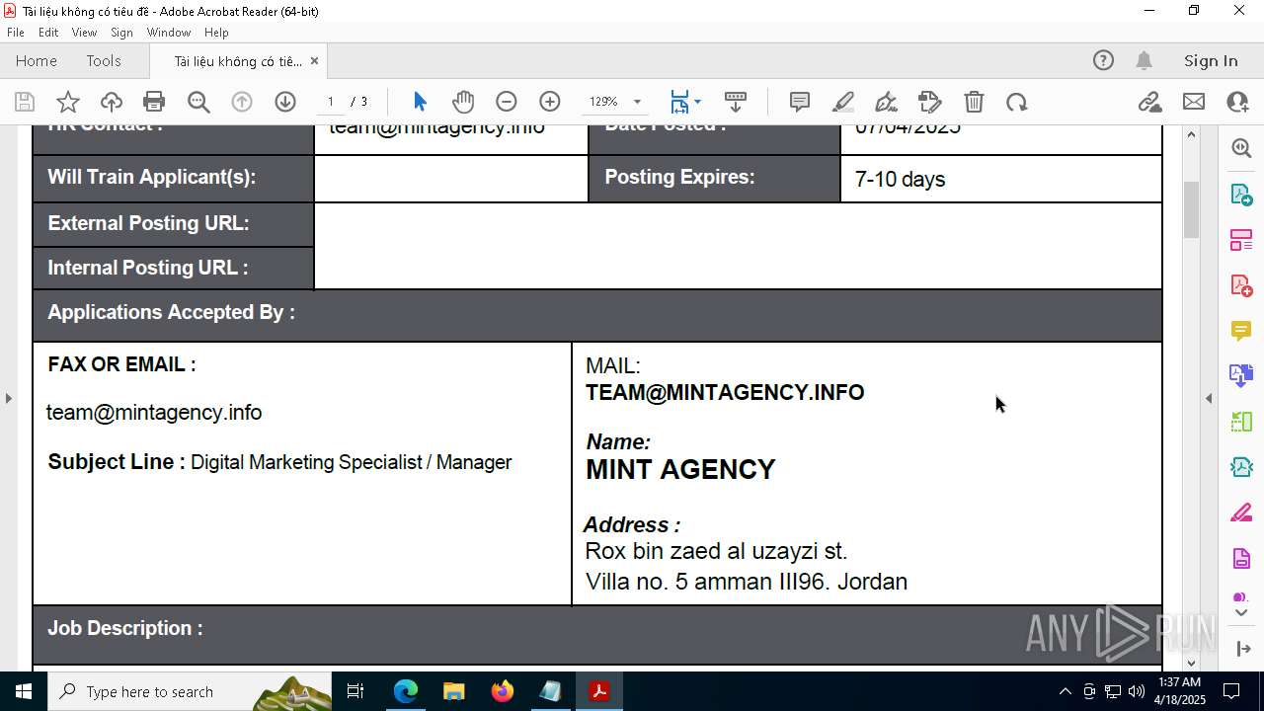This screenshot has height=711, width=1264.
Task: Choose the Selection arrow tool
Action: coord(420,102)
